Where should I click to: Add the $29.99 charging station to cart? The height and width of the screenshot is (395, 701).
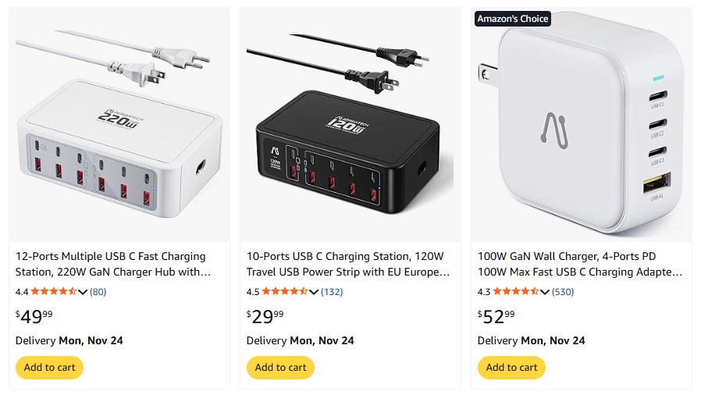[x=280, y=368]
